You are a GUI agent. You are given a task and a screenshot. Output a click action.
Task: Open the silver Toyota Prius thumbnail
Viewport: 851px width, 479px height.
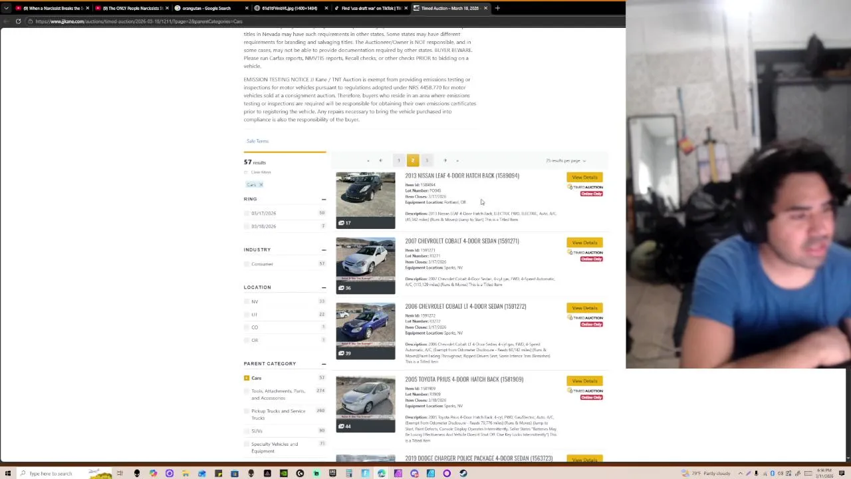pyautogui.click(x=366, y=404)
